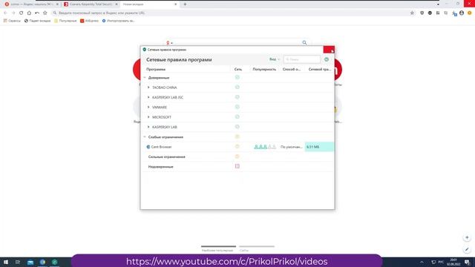Image resolution: width=475 pixels, height=267 pixels.
Task: Sort by the Сеть column header
Action: click(x=238, y=69)
